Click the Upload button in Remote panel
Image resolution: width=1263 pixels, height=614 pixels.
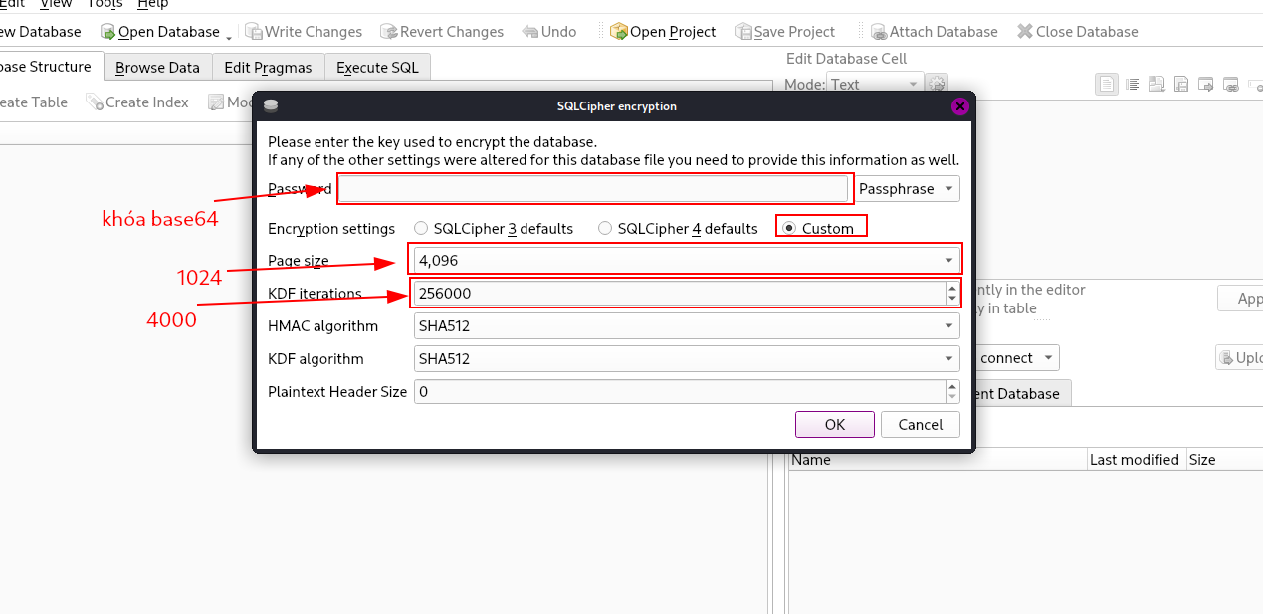tap(1240, 358)
